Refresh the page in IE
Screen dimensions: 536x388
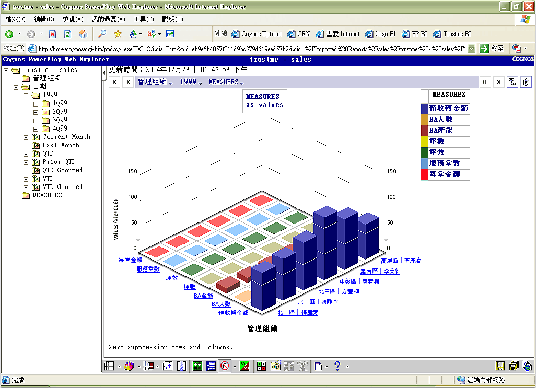(x=68, y=34)
